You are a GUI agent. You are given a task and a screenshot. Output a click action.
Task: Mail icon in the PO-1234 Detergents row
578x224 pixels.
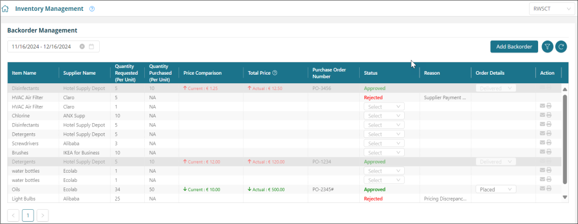click(x=542, y=161)
